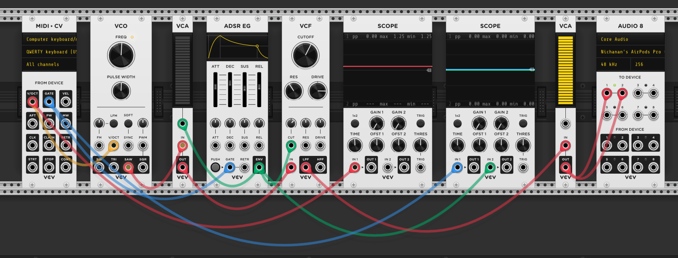This screenshot has height=258, width=678.
Task: Open the AirPods Pro device menu
Action: click(x=630, y=52)
